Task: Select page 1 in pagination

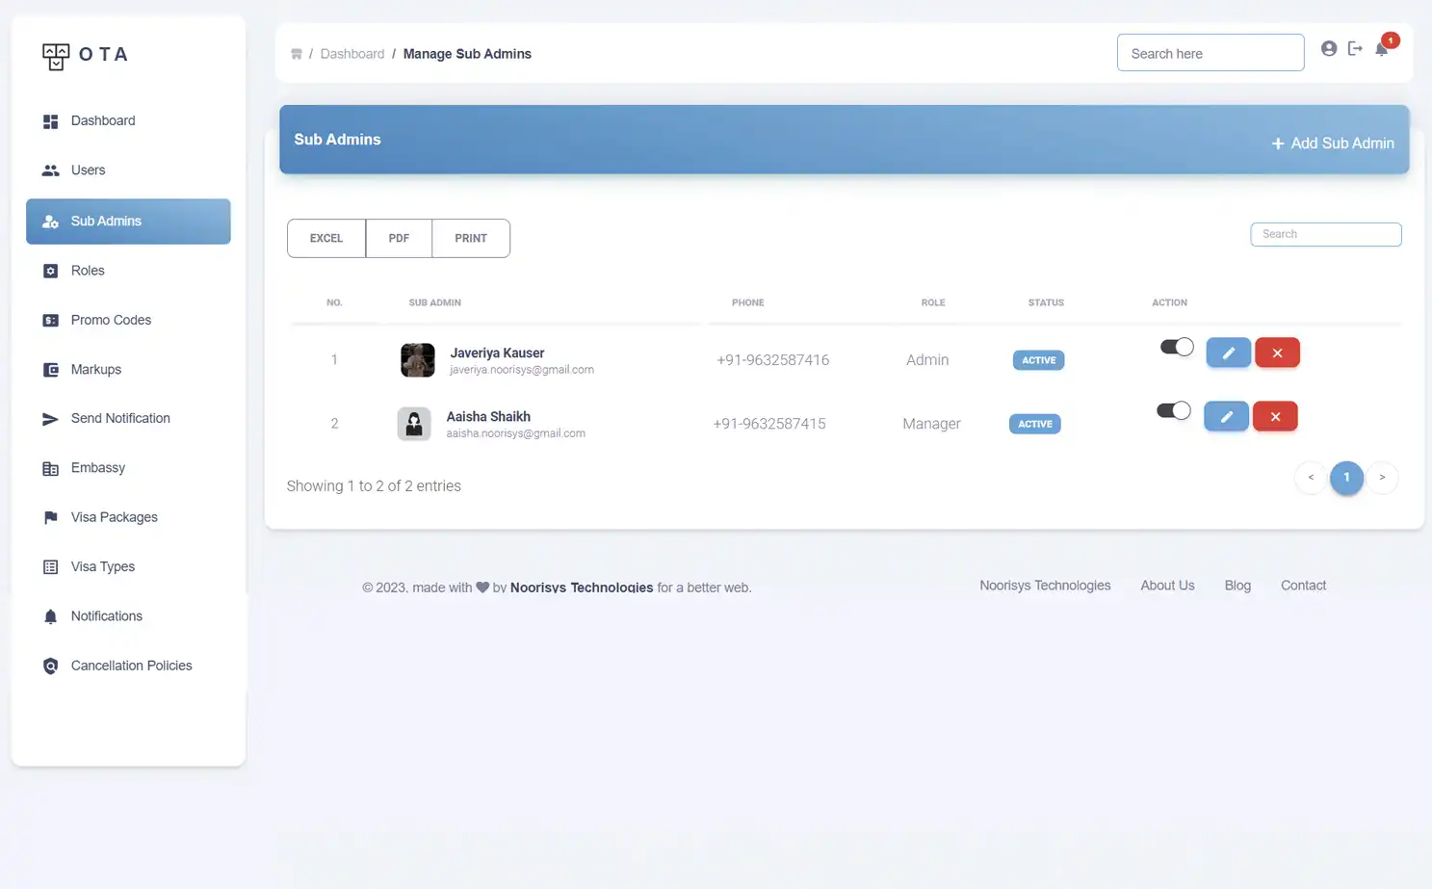Action: click(x=1346, y=478)
